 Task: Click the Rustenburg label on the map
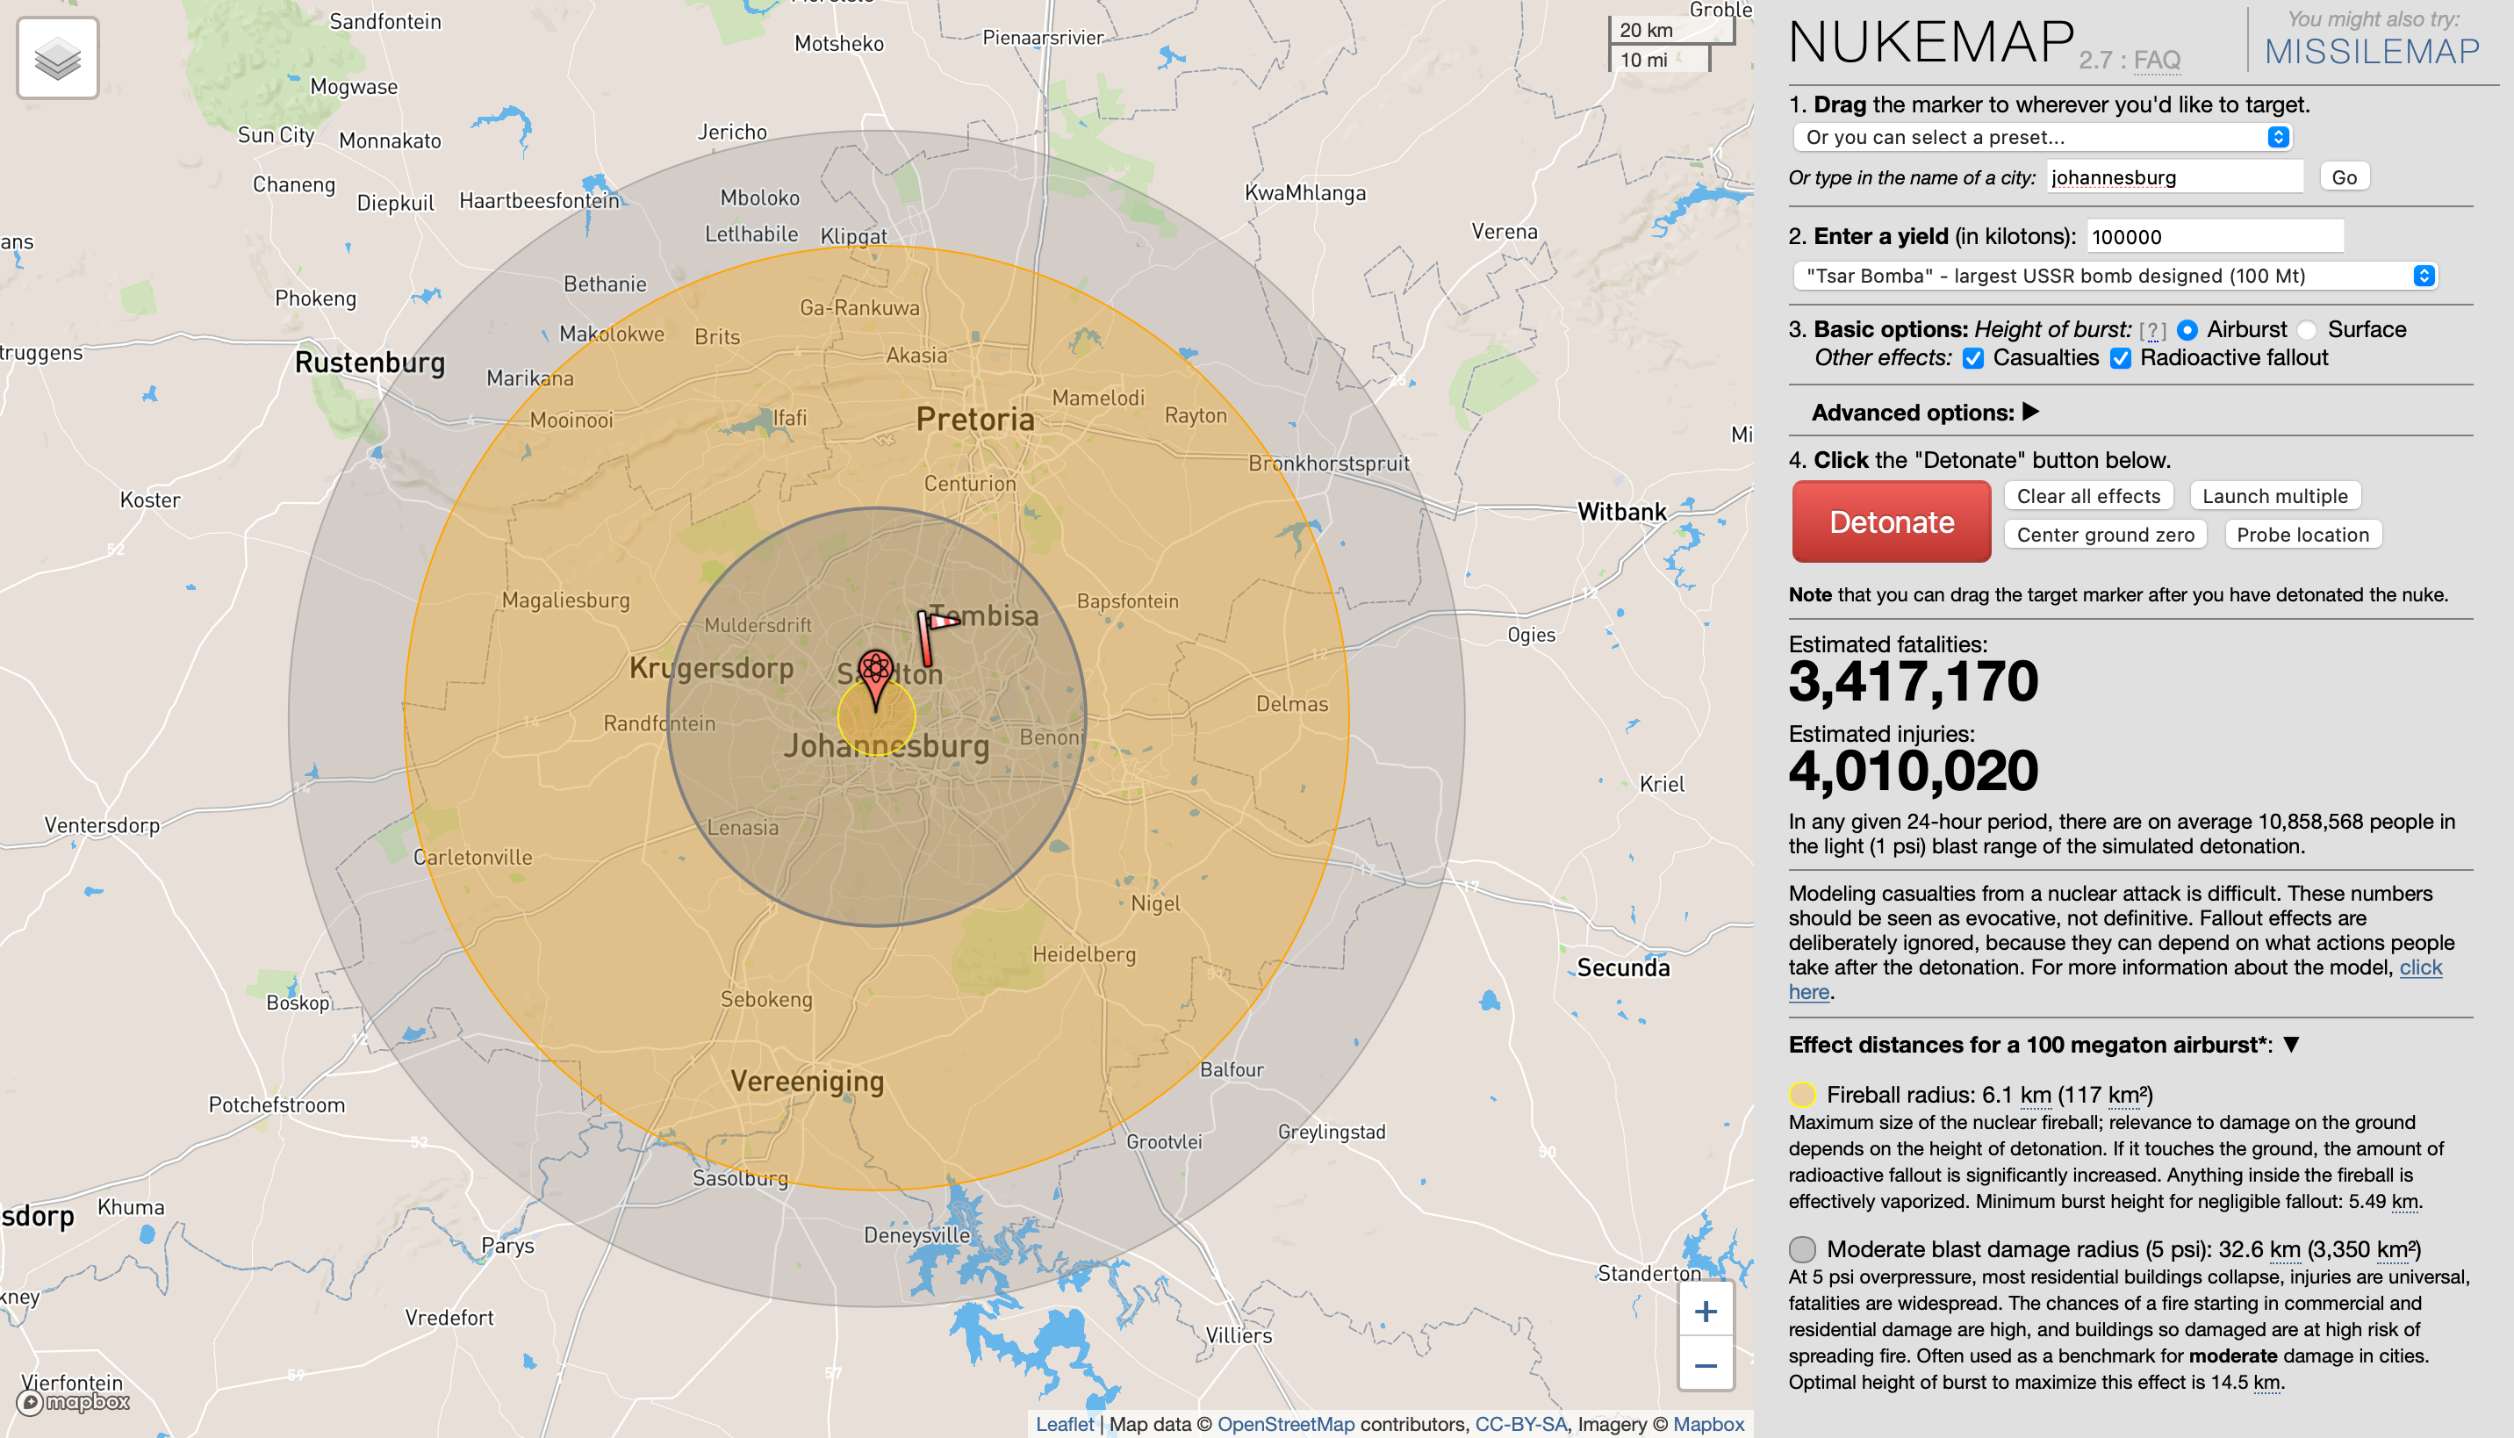tap(370, 363)
